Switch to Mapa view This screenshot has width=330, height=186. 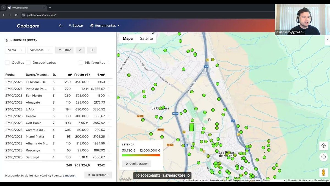(128, 39)
